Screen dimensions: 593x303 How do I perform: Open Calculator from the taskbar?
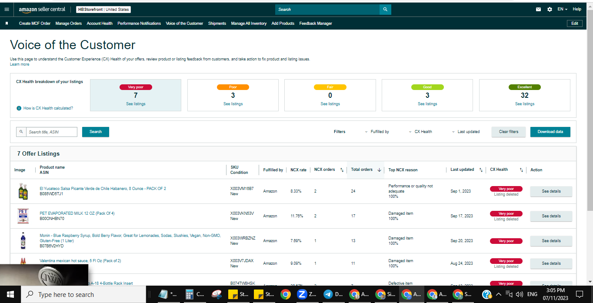[x=194, y=294]
